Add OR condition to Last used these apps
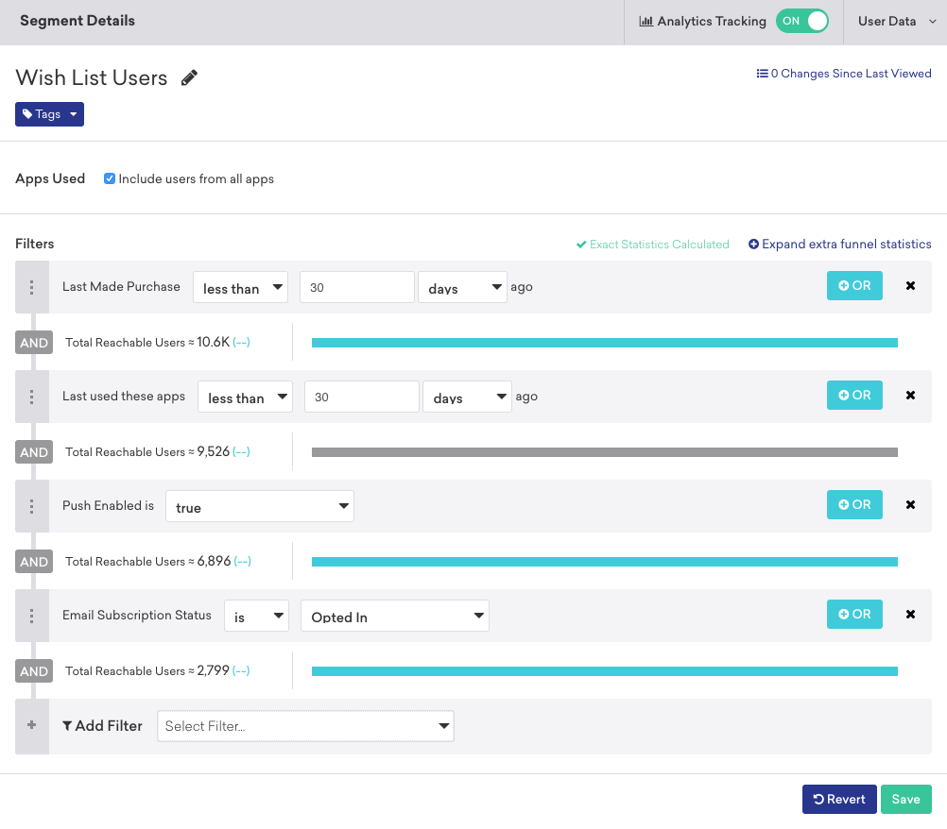This screenshot has width=947, height=829. click(854, 396)
